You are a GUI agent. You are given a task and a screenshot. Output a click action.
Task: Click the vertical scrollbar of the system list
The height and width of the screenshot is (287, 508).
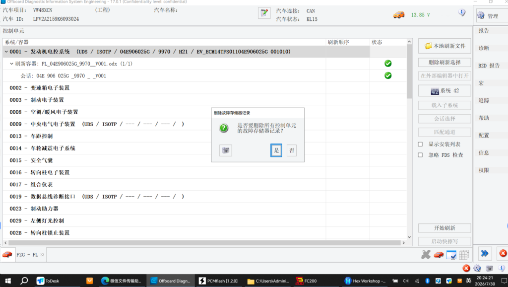point(409,72)
